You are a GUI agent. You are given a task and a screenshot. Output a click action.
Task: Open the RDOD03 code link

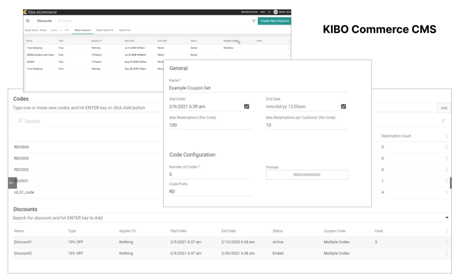click(x=22, y=158)
